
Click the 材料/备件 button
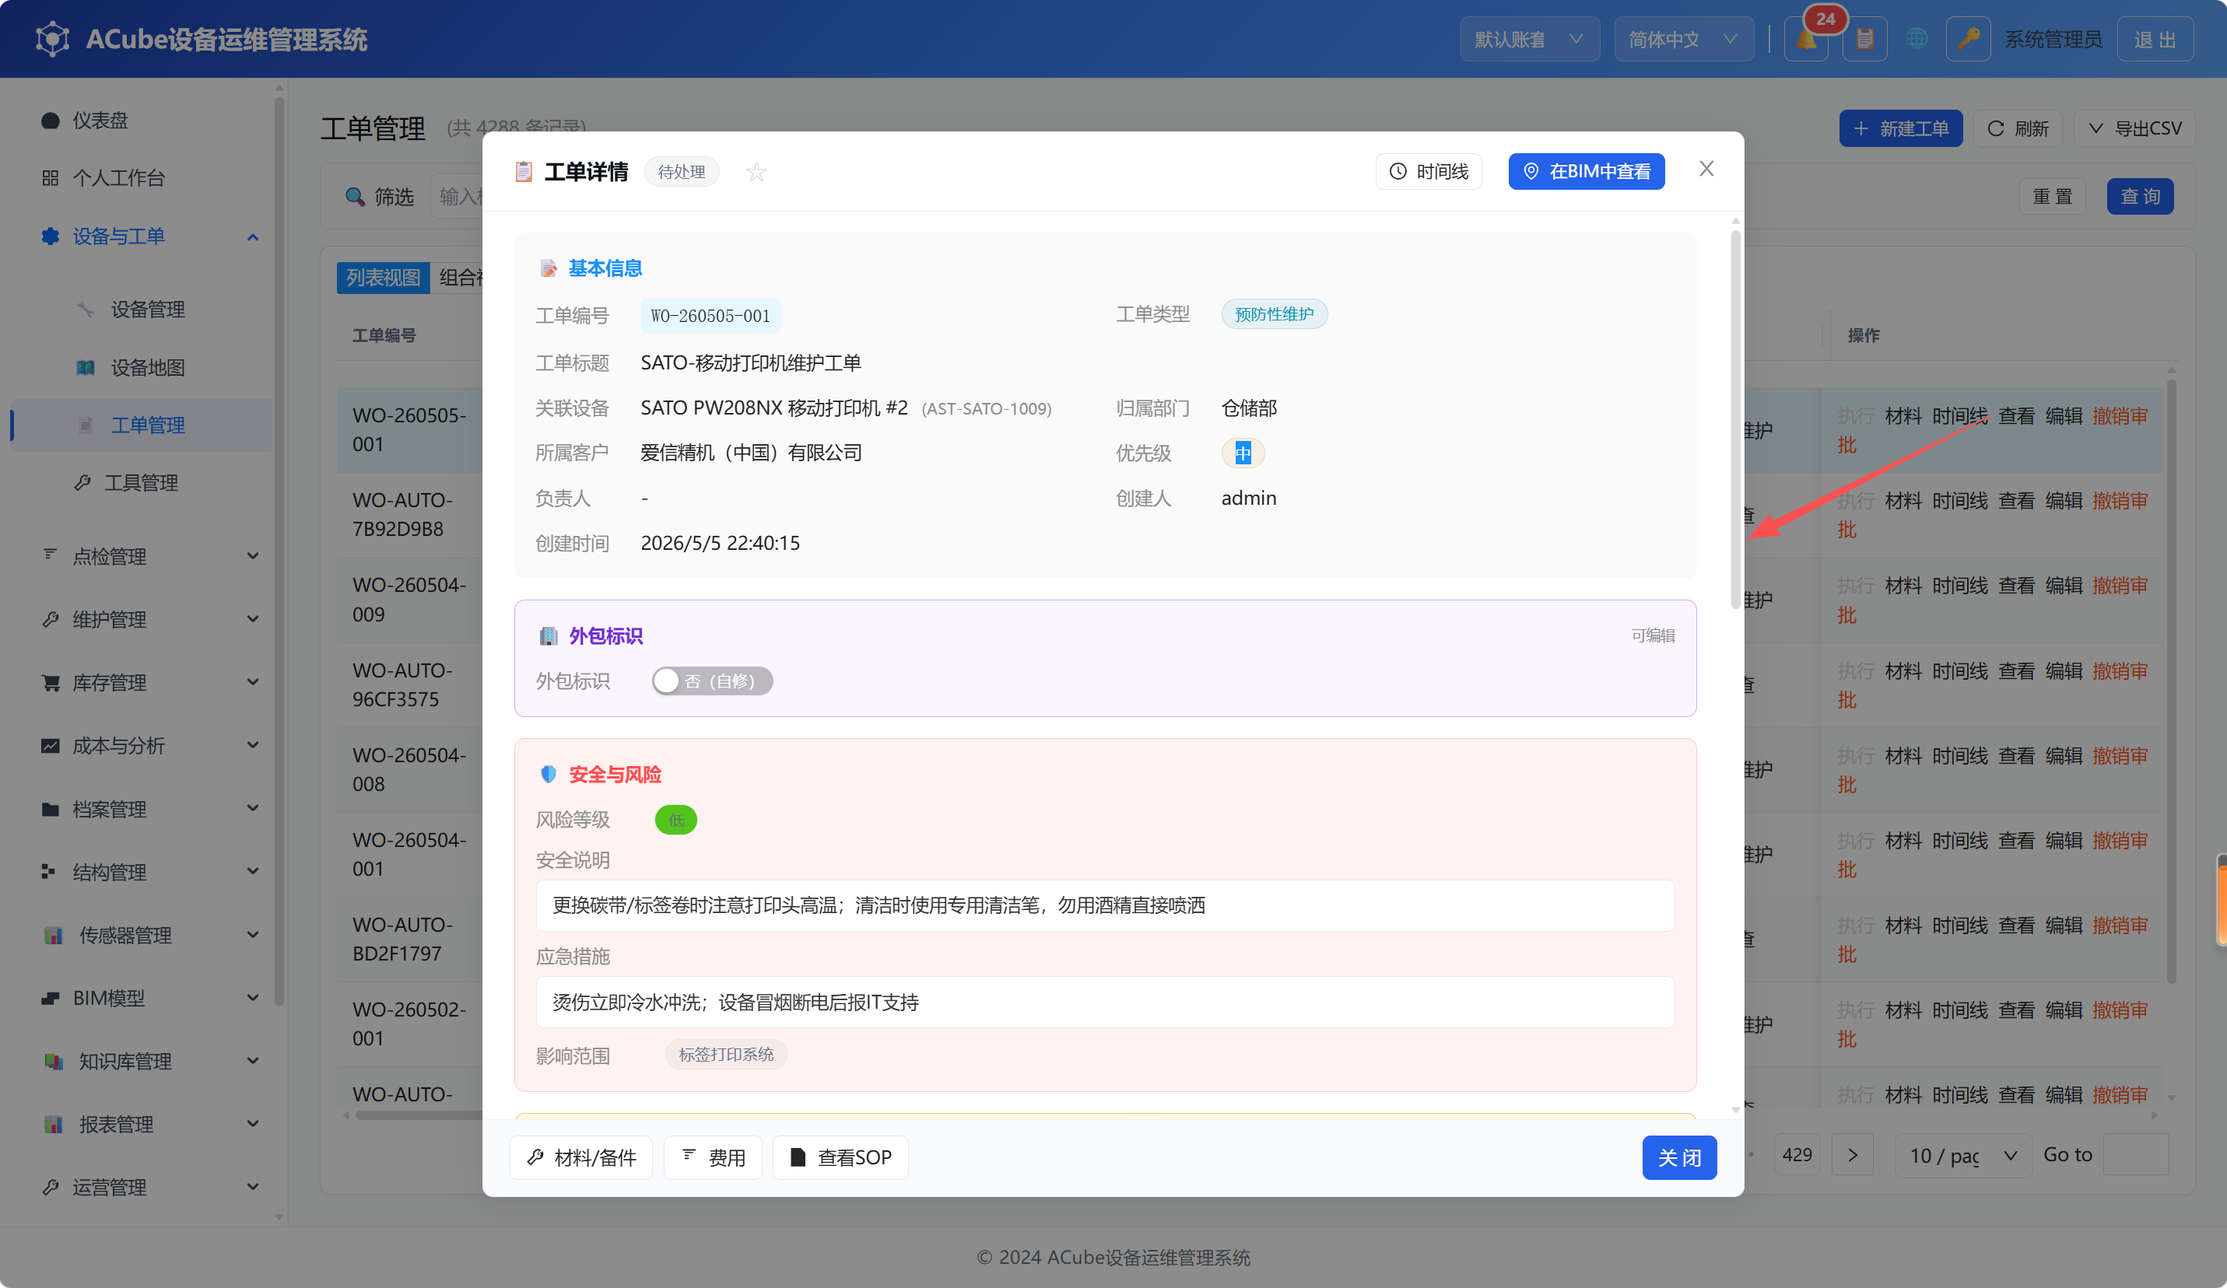(581, 1157)
